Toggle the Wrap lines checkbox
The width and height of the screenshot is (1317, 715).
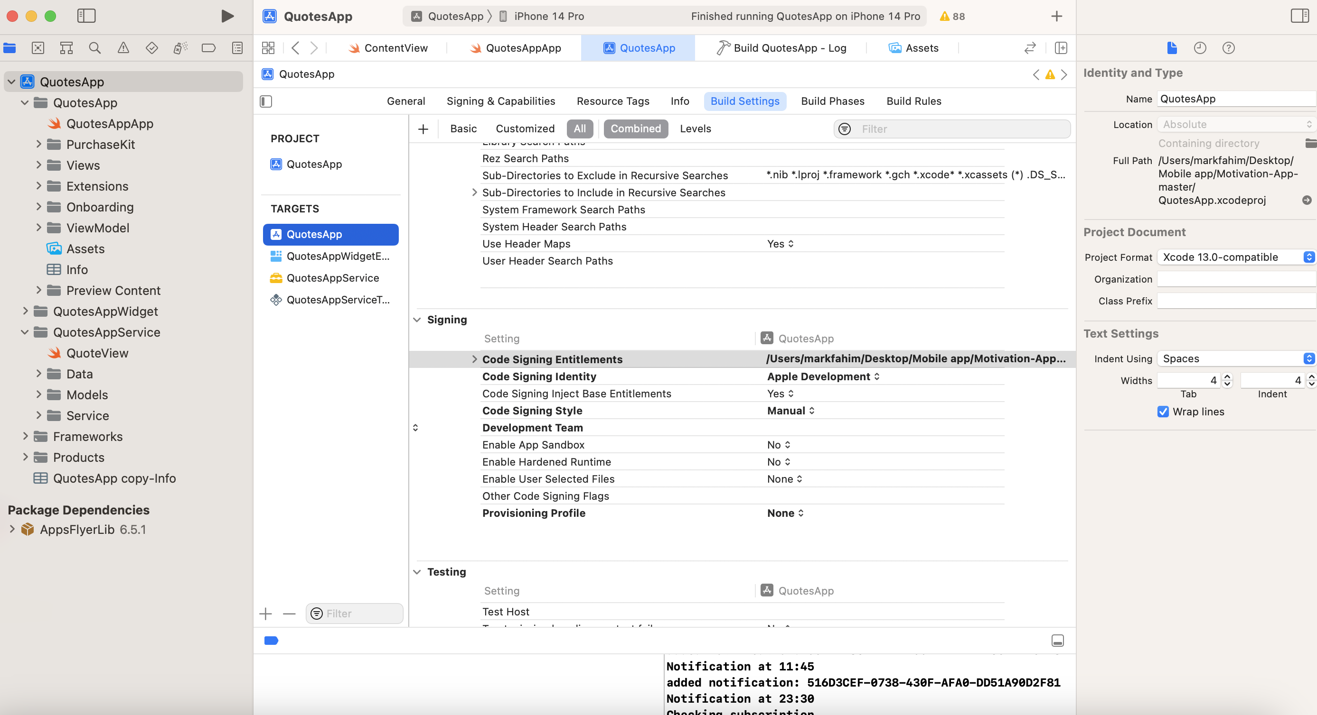1163,412
